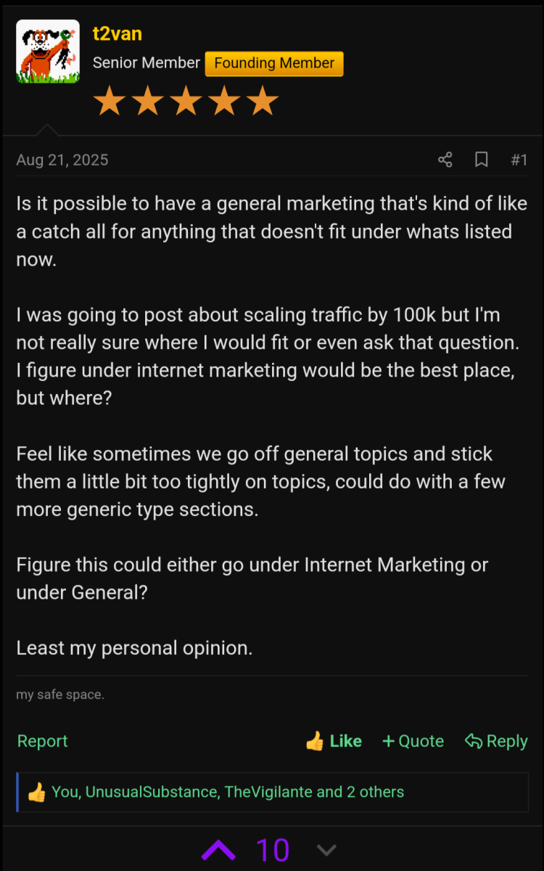Click the Aug 21, 2025 post date
This screenshot has width=544, height=871.
click(62, 160)
